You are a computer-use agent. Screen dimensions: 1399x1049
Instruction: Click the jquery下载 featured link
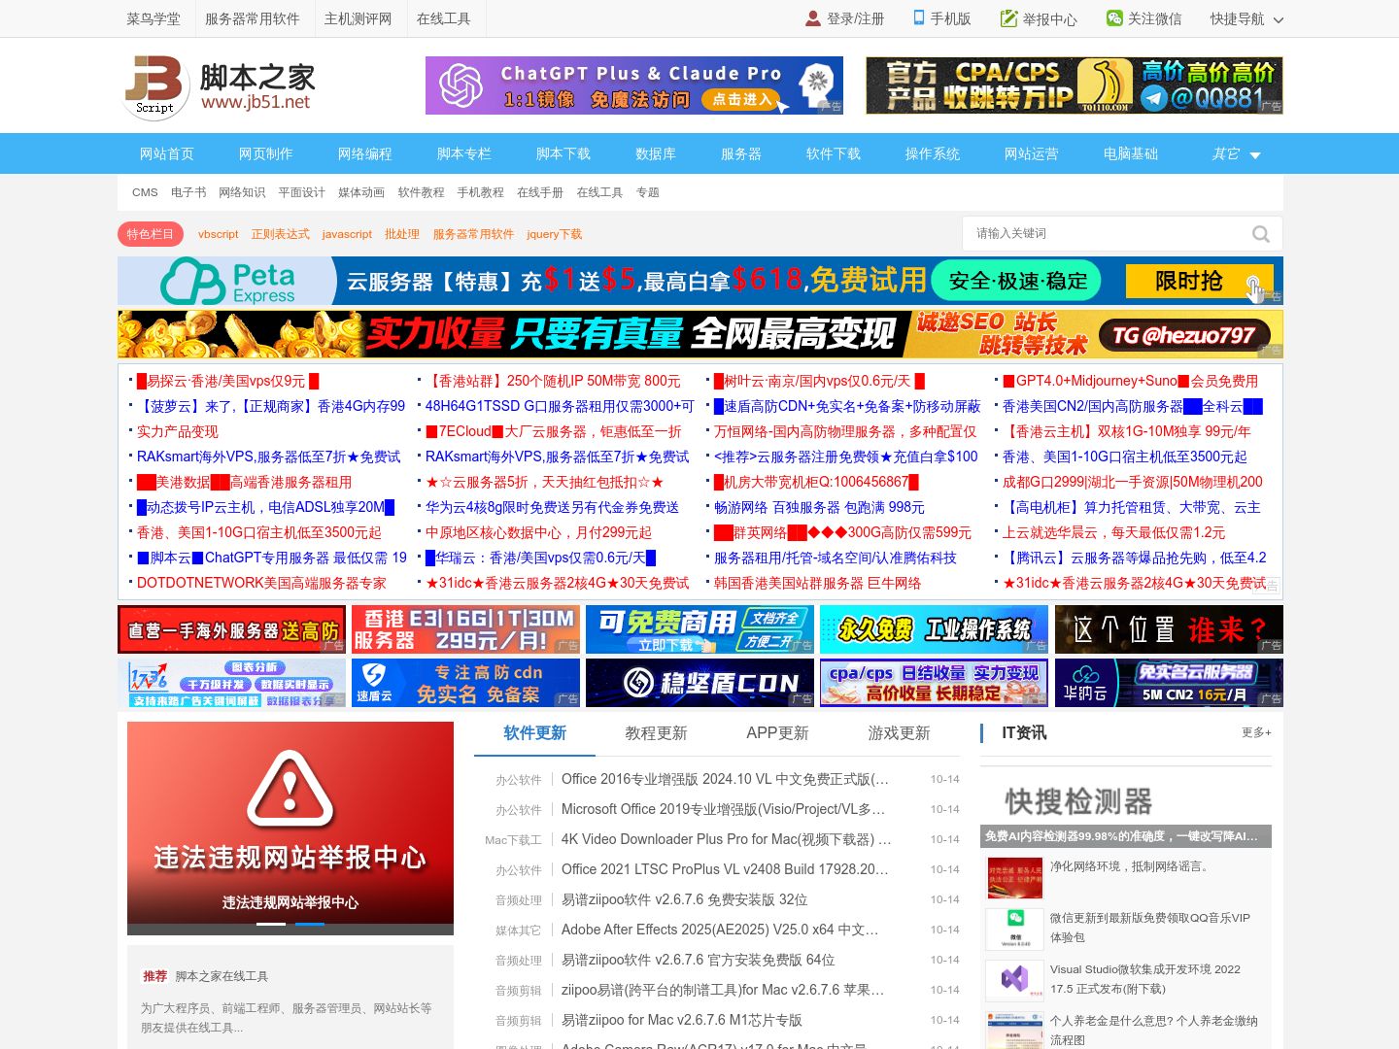(x=554, y=234)
